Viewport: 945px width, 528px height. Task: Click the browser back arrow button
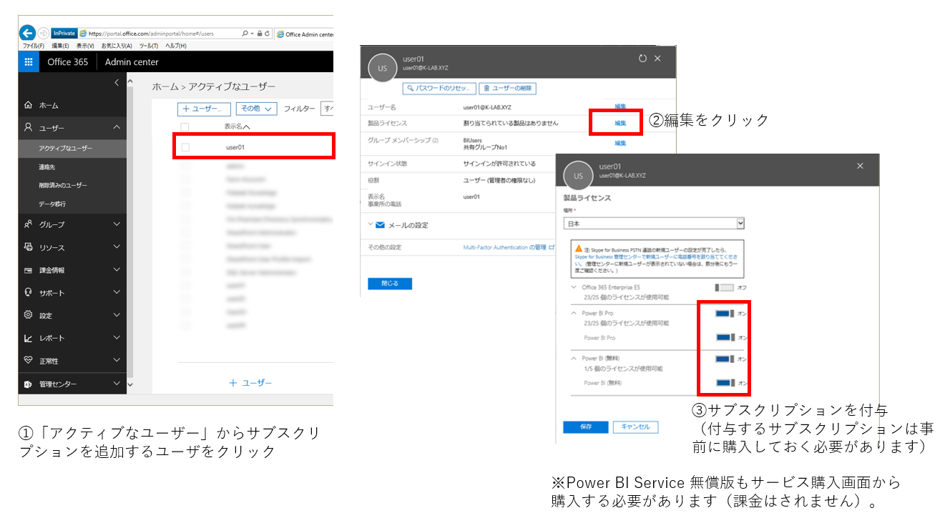tap(27, 33)
